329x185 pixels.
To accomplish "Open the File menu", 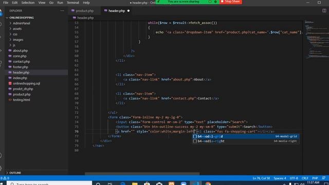I will [x=6, y=3].
